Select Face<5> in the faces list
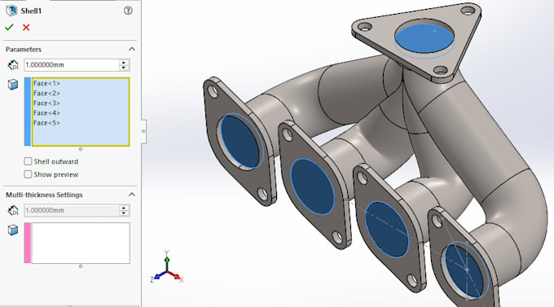 point(46,123)
